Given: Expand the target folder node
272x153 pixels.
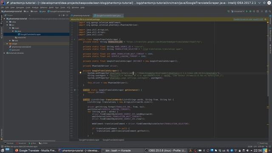Looking at the screenshot, I should click(7, 44).
